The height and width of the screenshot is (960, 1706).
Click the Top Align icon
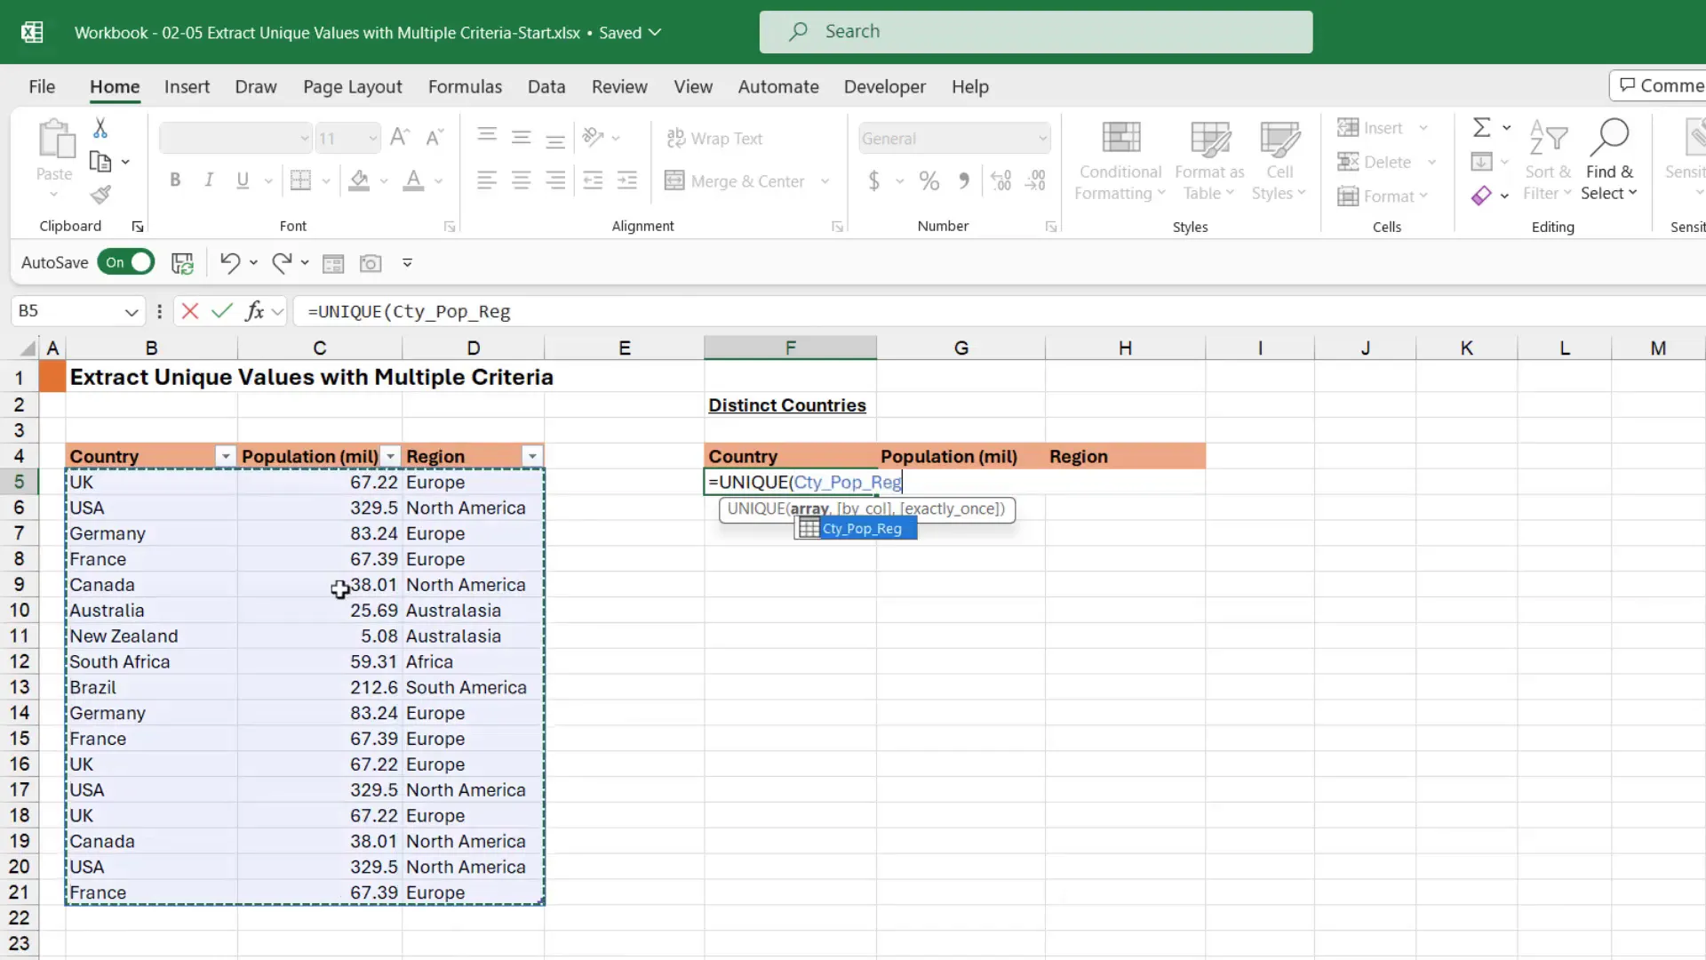pyautogui.click(x=486, y=137)
